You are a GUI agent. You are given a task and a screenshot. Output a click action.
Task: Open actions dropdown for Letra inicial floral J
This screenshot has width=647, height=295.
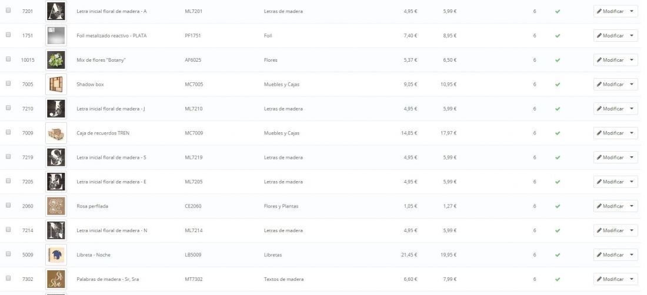pos(632,109)
